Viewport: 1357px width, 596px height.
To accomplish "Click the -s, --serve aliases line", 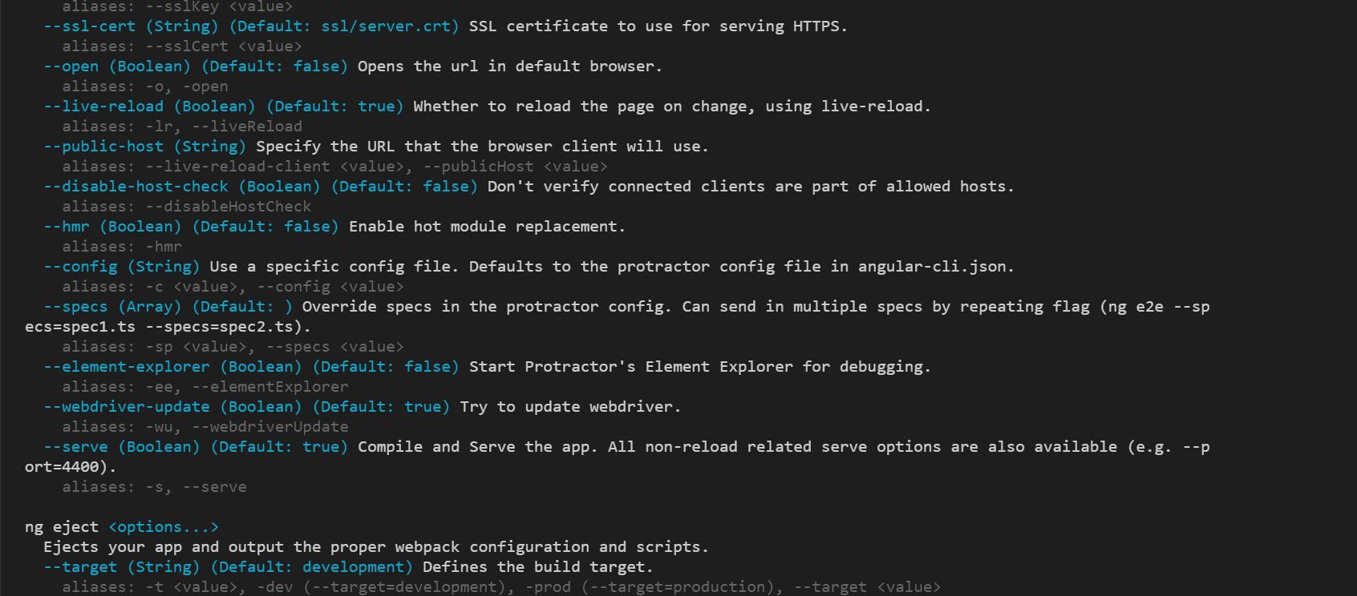I will [154, 487].
